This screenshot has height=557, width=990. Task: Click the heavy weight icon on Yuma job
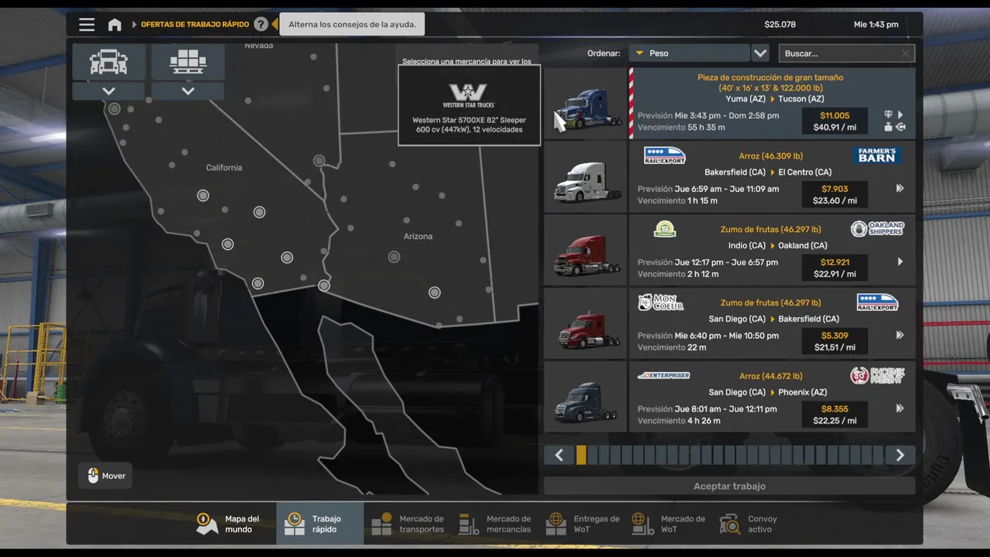tap(889, 127)
